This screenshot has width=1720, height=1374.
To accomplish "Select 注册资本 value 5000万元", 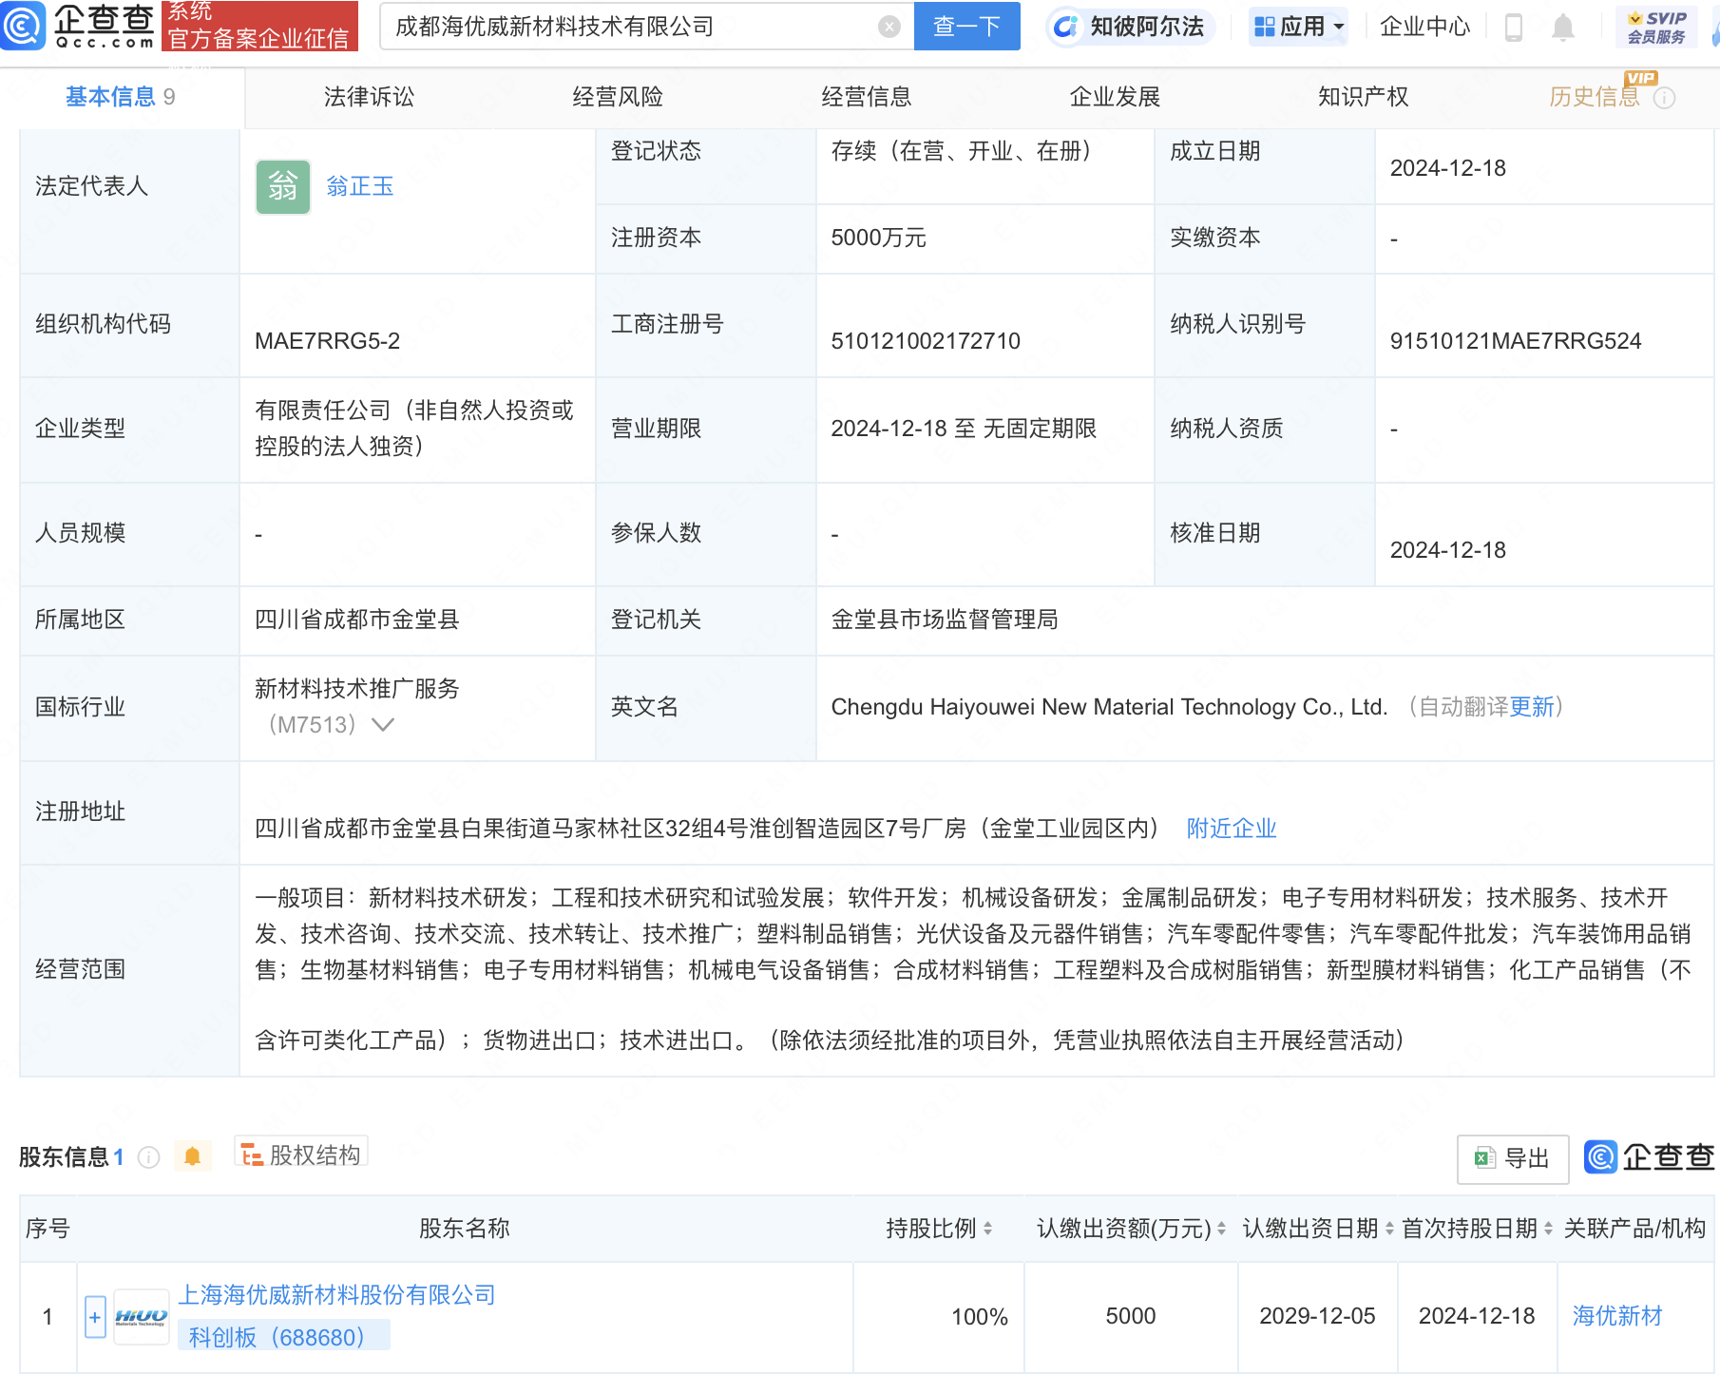I will (x=878, y=238).
